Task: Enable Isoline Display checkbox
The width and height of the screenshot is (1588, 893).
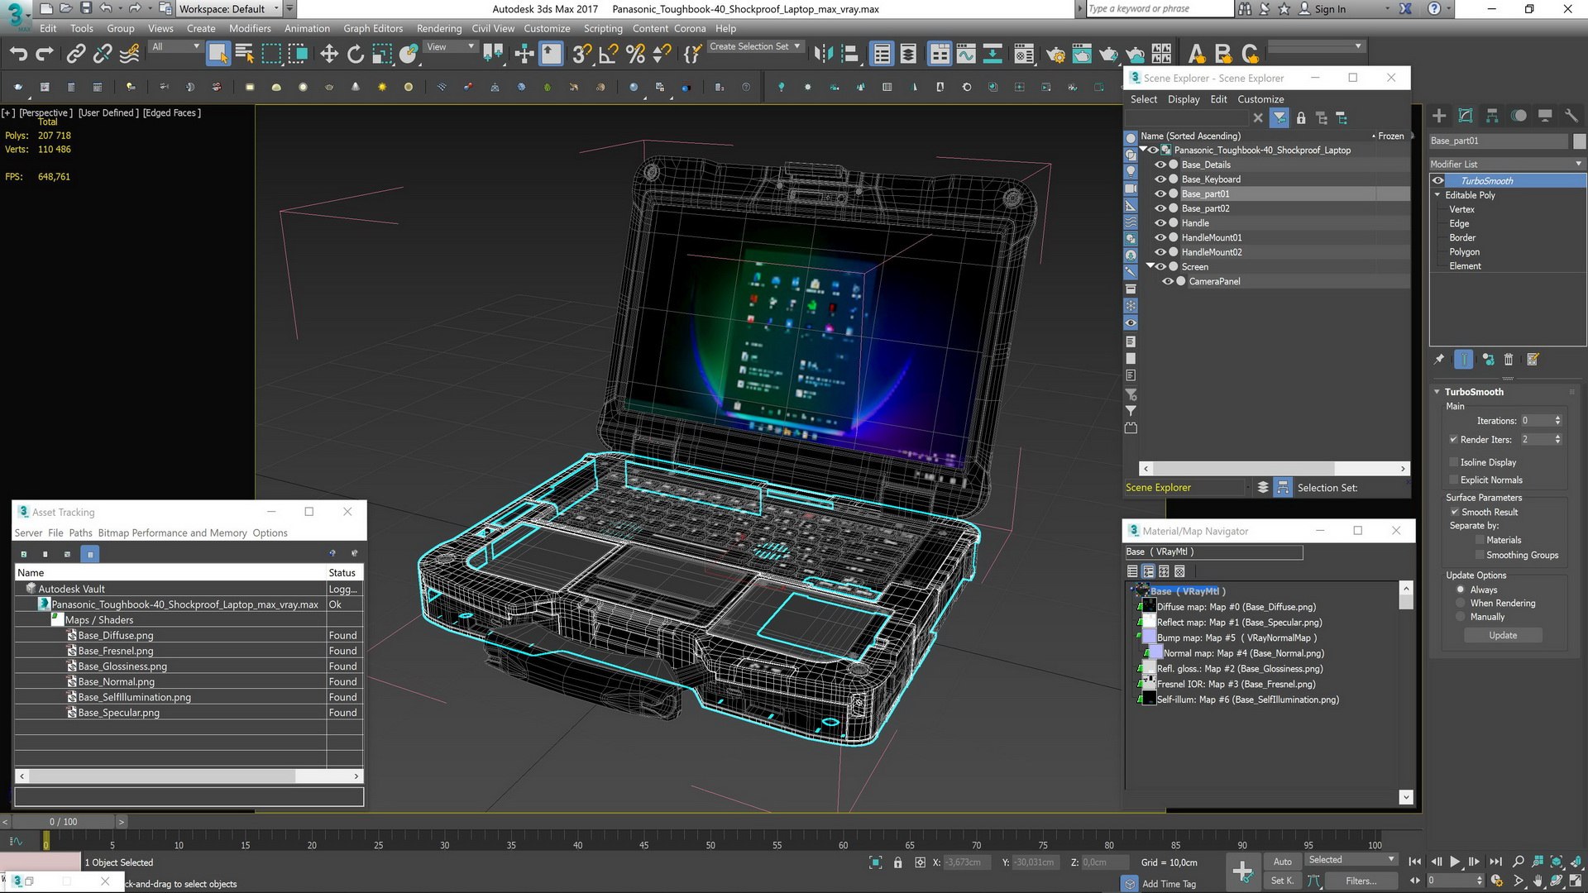Action: [x=1453, y=462]
